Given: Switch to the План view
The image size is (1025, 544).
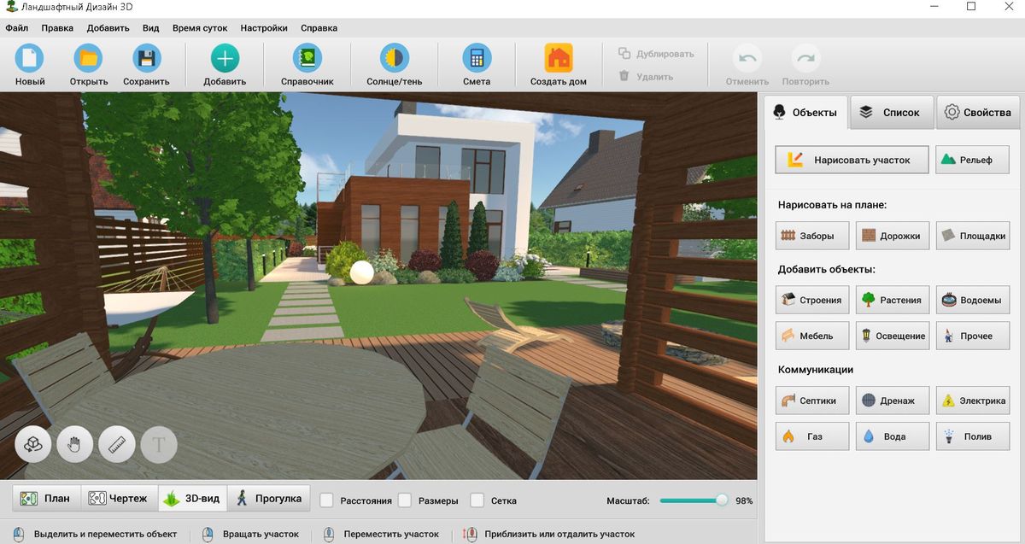Looking at the screenshot, I should [47, 499].
